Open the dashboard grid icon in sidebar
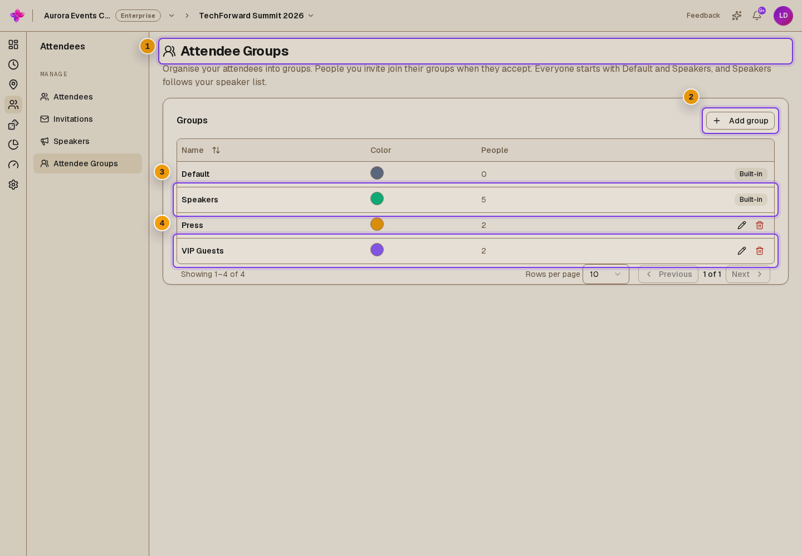Screen dimensions: 802x556 (13, 44)
